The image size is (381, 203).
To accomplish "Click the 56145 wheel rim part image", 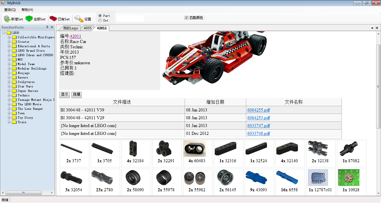I will click(225, 178).
